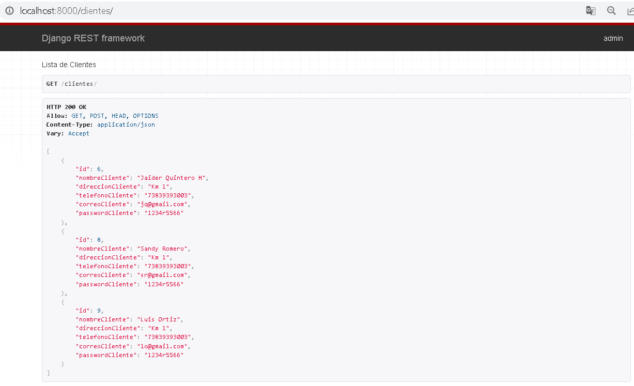Open the Django REST framework brand link
The width and height of the screenshot is (634, 386).
[x=93, y=38]
